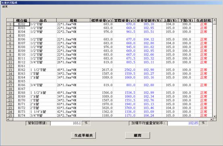The height and width of the screenshot is (146, 223).
Task: Click the 品名 column header
Action: tap(43, 20)
